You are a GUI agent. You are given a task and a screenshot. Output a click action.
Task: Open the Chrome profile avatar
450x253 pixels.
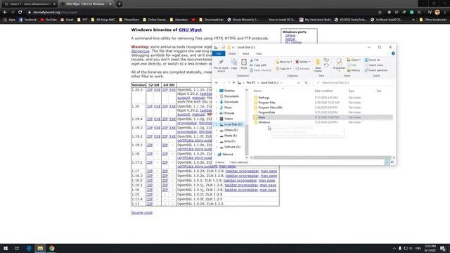pyautogui.click(x=437, y=13)
